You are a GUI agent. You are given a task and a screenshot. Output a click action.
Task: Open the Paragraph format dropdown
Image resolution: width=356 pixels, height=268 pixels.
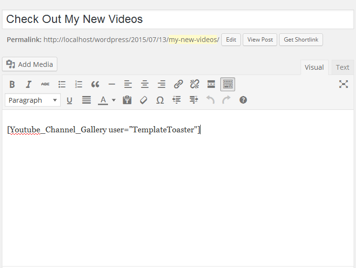[x=32, y=100]
